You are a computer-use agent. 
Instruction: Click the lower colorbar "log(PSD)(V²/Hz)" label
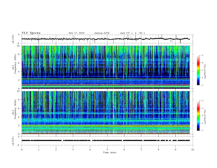point(205,117)
